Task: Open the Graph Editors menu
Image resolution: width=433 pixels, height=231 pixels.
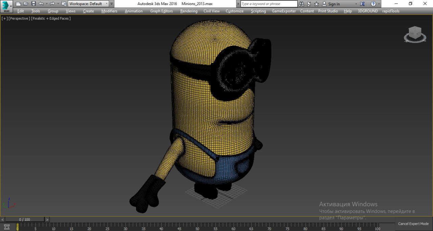Action: 161,11
